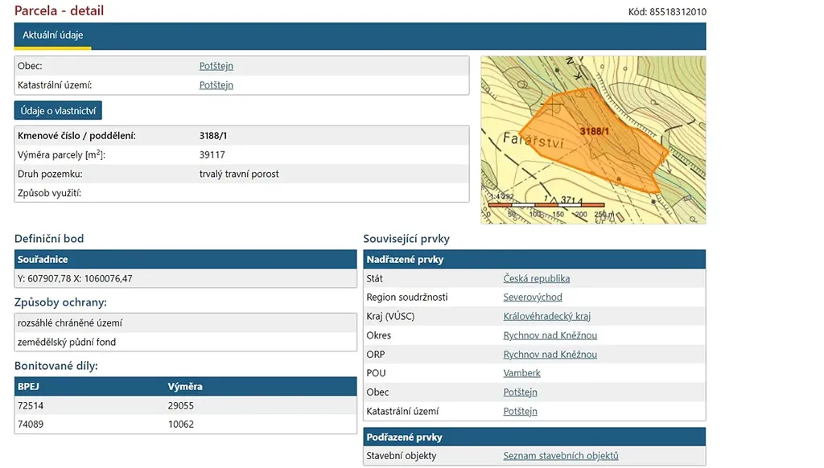Open Potštejn under Nadřazené prvky Obec row
Viewport: 824px width, 468px height.
coord(520,392)
